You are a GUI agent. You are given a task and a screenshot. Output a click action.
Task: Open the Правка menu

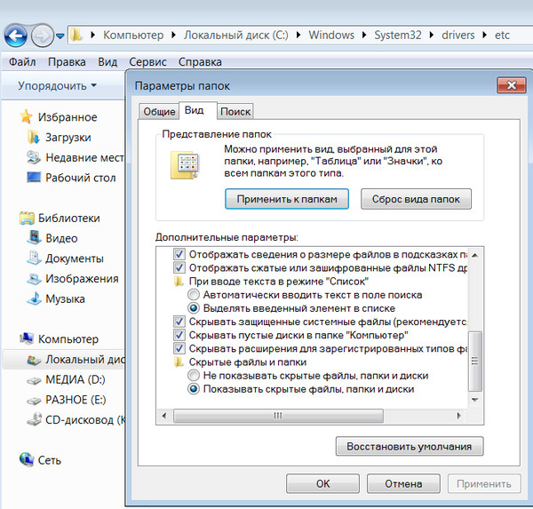coord(67,62)
